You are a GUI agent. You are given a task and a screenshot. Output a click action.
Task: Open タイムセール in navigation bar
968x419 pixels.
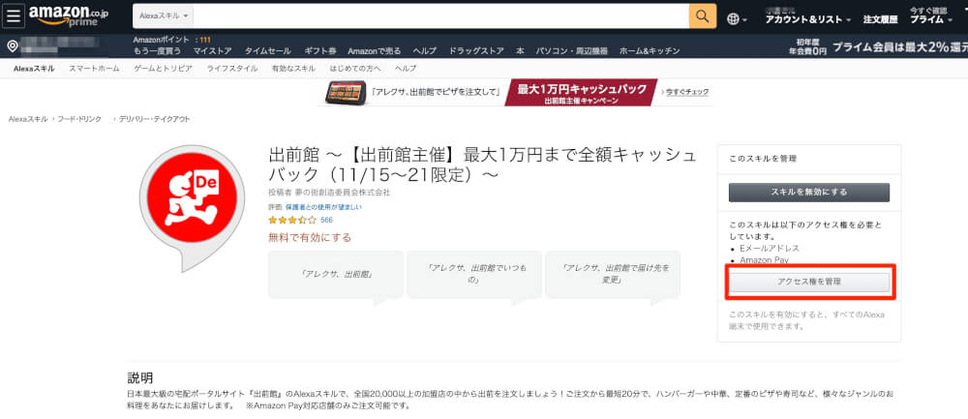pyautogui.click(x=268, y=50)
